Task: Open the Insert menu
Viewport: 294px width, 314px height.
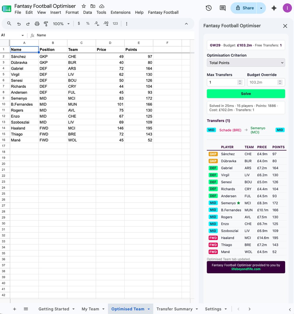Action: pos(56,13)
